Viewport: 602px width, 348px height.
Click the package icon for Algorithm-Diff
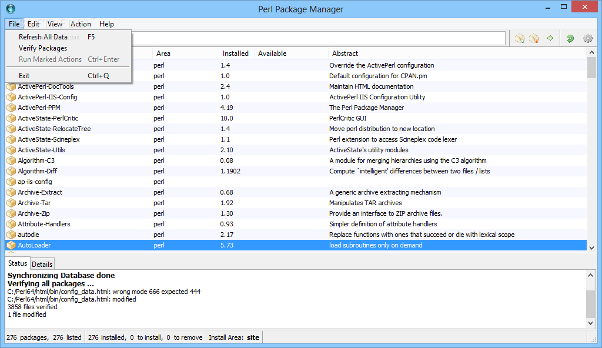click(x=11, y=171)
